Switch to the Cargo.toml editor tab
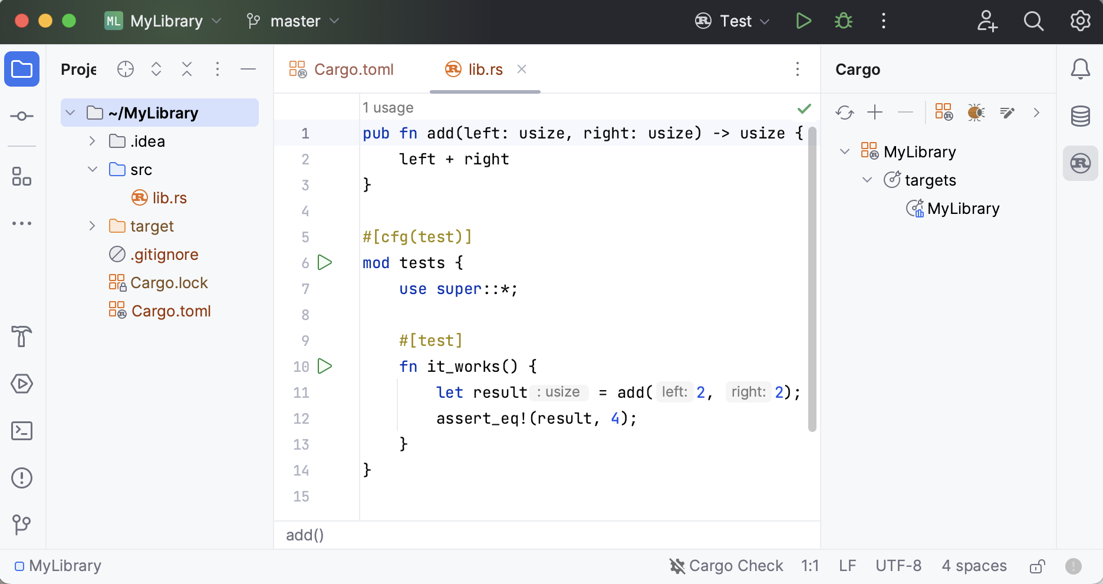 tap(342, 70)
